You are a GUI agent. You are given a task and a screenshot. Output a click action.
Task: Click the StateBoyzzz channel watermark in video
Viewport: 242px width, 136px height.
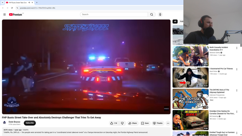[x=166, y=108]
